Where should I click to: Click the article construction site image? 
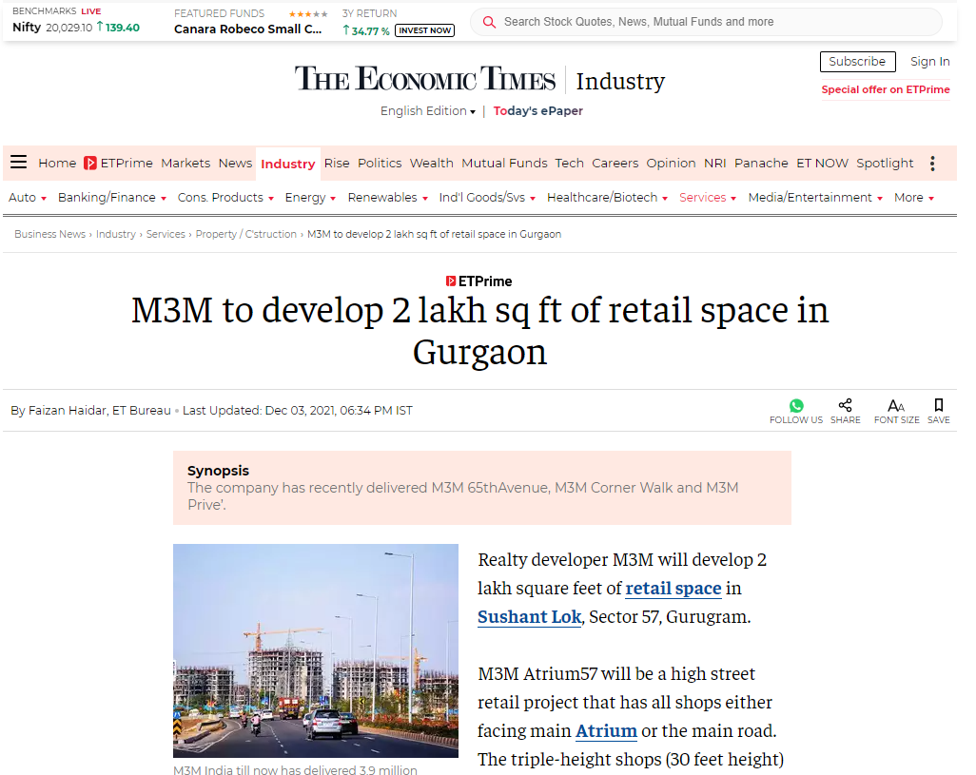click(x=316, y=650)
